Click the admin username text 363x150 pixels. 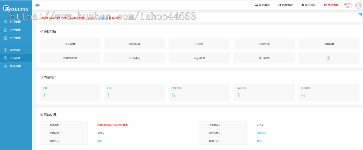coord(348,4)
